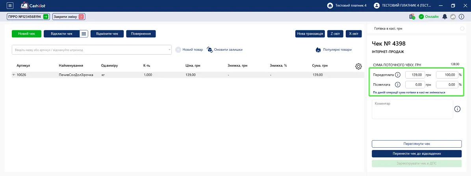The width and height of the screenshot is (471, 176).
Task: Click the info icon in status bar
Action: [x=462, y=17]
